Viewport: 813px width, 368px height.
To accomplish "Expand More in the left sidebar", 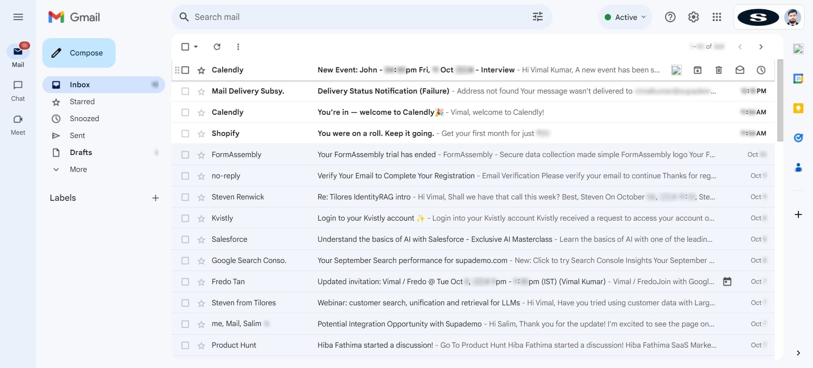I will (78, 169).
